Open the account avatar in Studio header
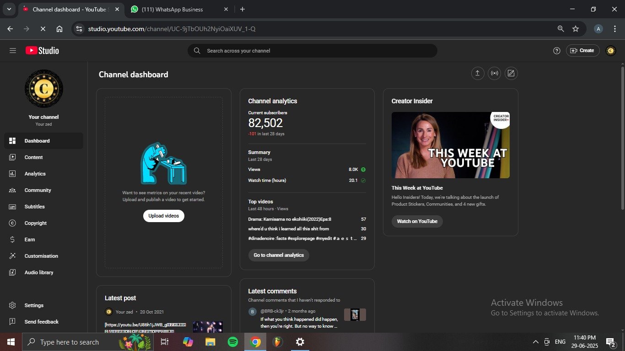Image resolution: width=625 pixels, height=351 pixels. [x=610, y=51]
